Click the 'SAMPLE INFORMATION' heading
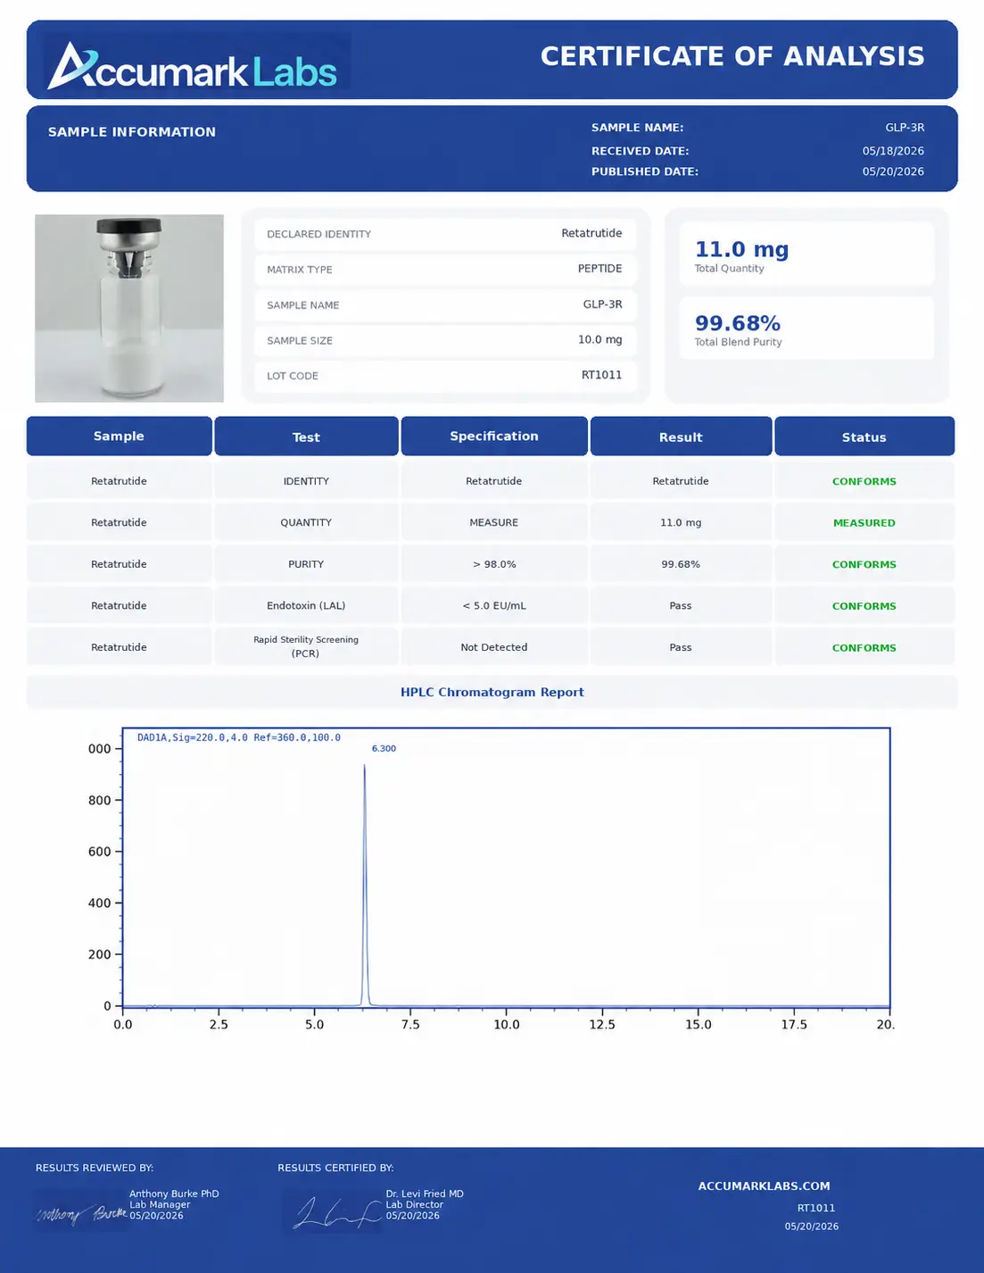The image size is (984, 1273). 132,132
